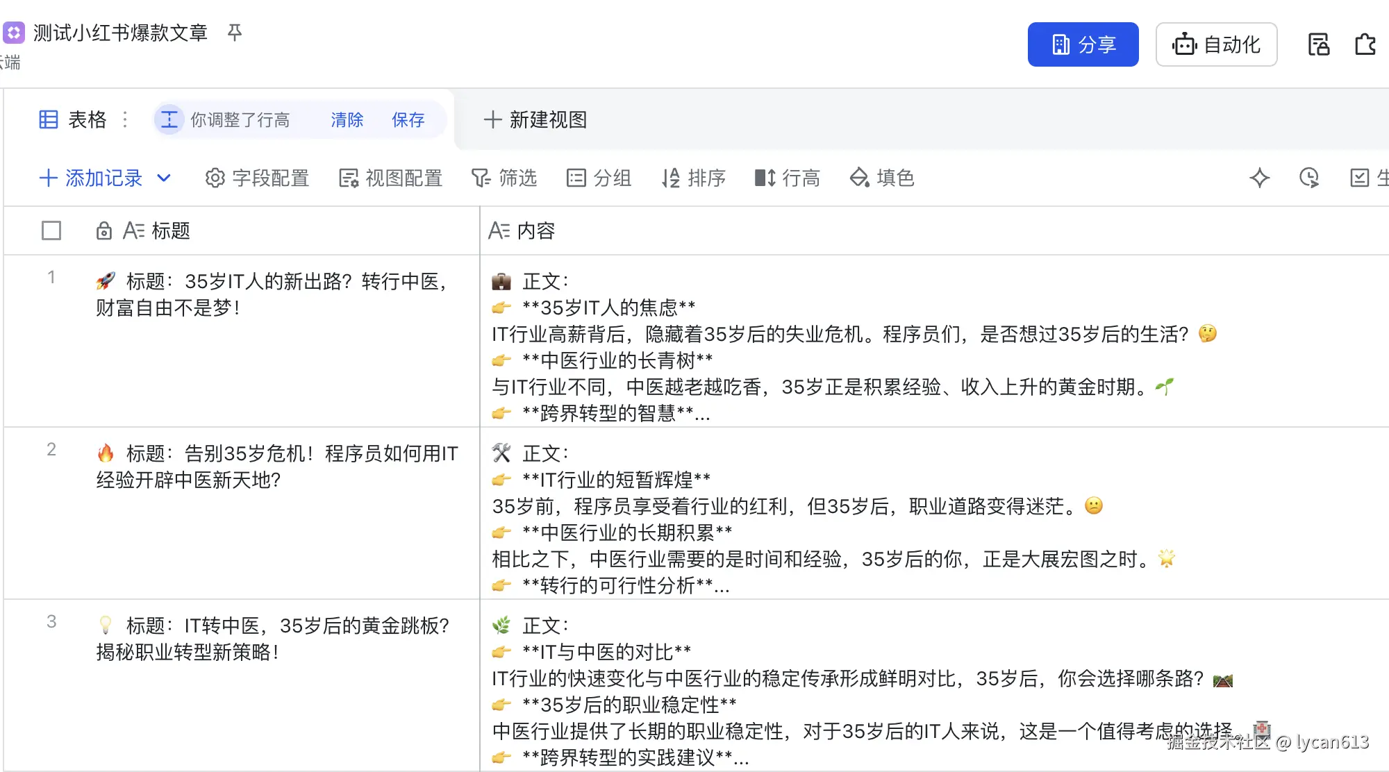Open 排序 sort options
The height and width of the screenshot is (772, 1389).
tap(693, 178)
